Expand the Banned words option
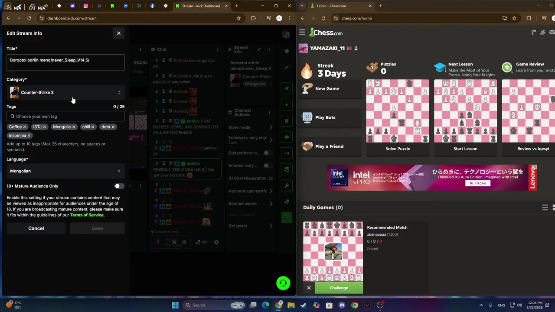 coord(271,204)
